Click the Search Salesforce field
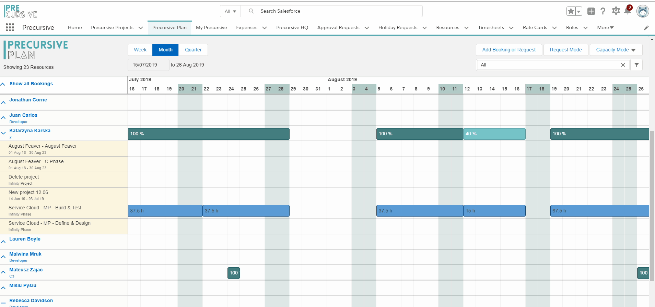 [332, 11]
